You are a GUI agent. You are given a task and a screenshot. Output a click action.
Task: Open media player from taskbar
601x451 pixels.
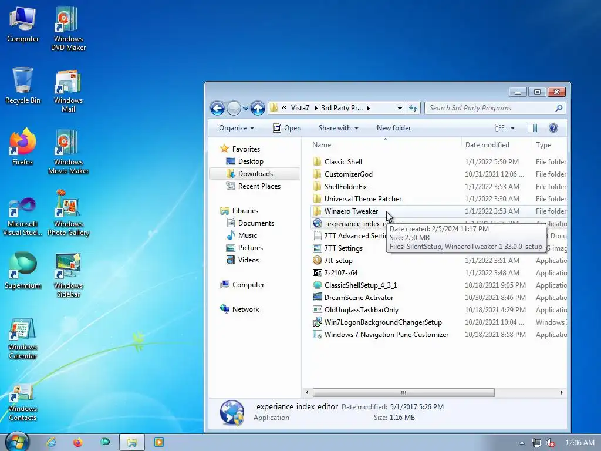[158, 442]
